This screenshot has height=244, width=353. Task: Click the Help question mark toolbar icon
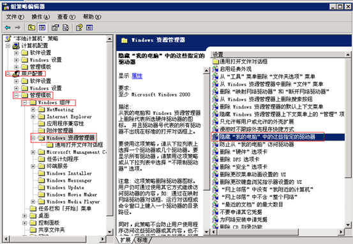[x=79, y=27]
